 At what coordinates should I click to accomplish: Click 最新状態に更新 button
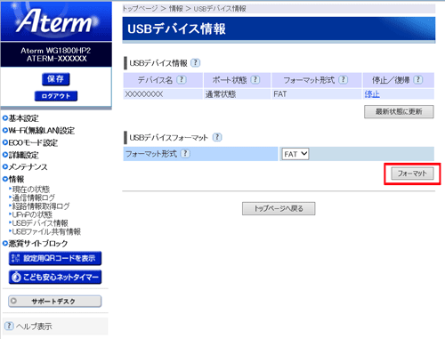(399, 112)
